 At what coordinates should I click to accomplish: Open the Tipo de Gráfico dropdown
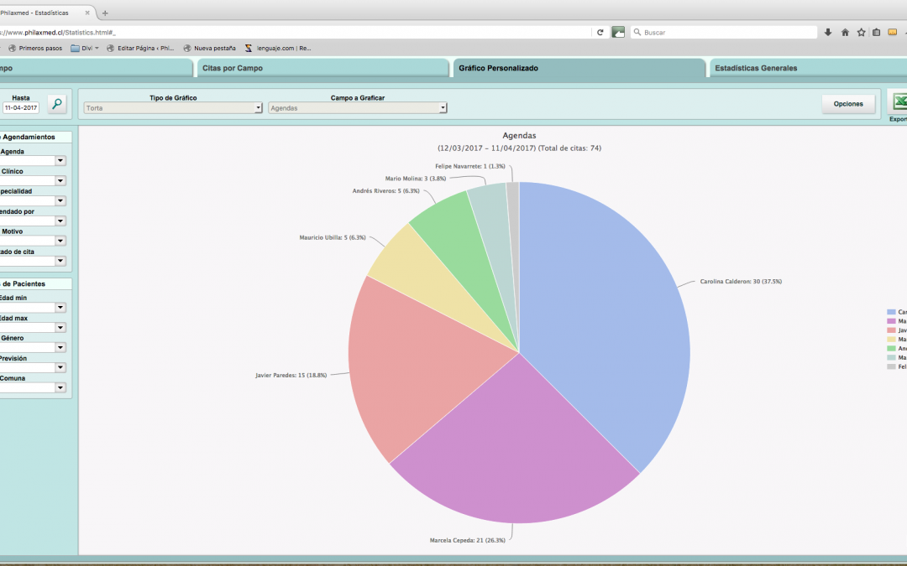pyautogui.click(x=173, y=108)
